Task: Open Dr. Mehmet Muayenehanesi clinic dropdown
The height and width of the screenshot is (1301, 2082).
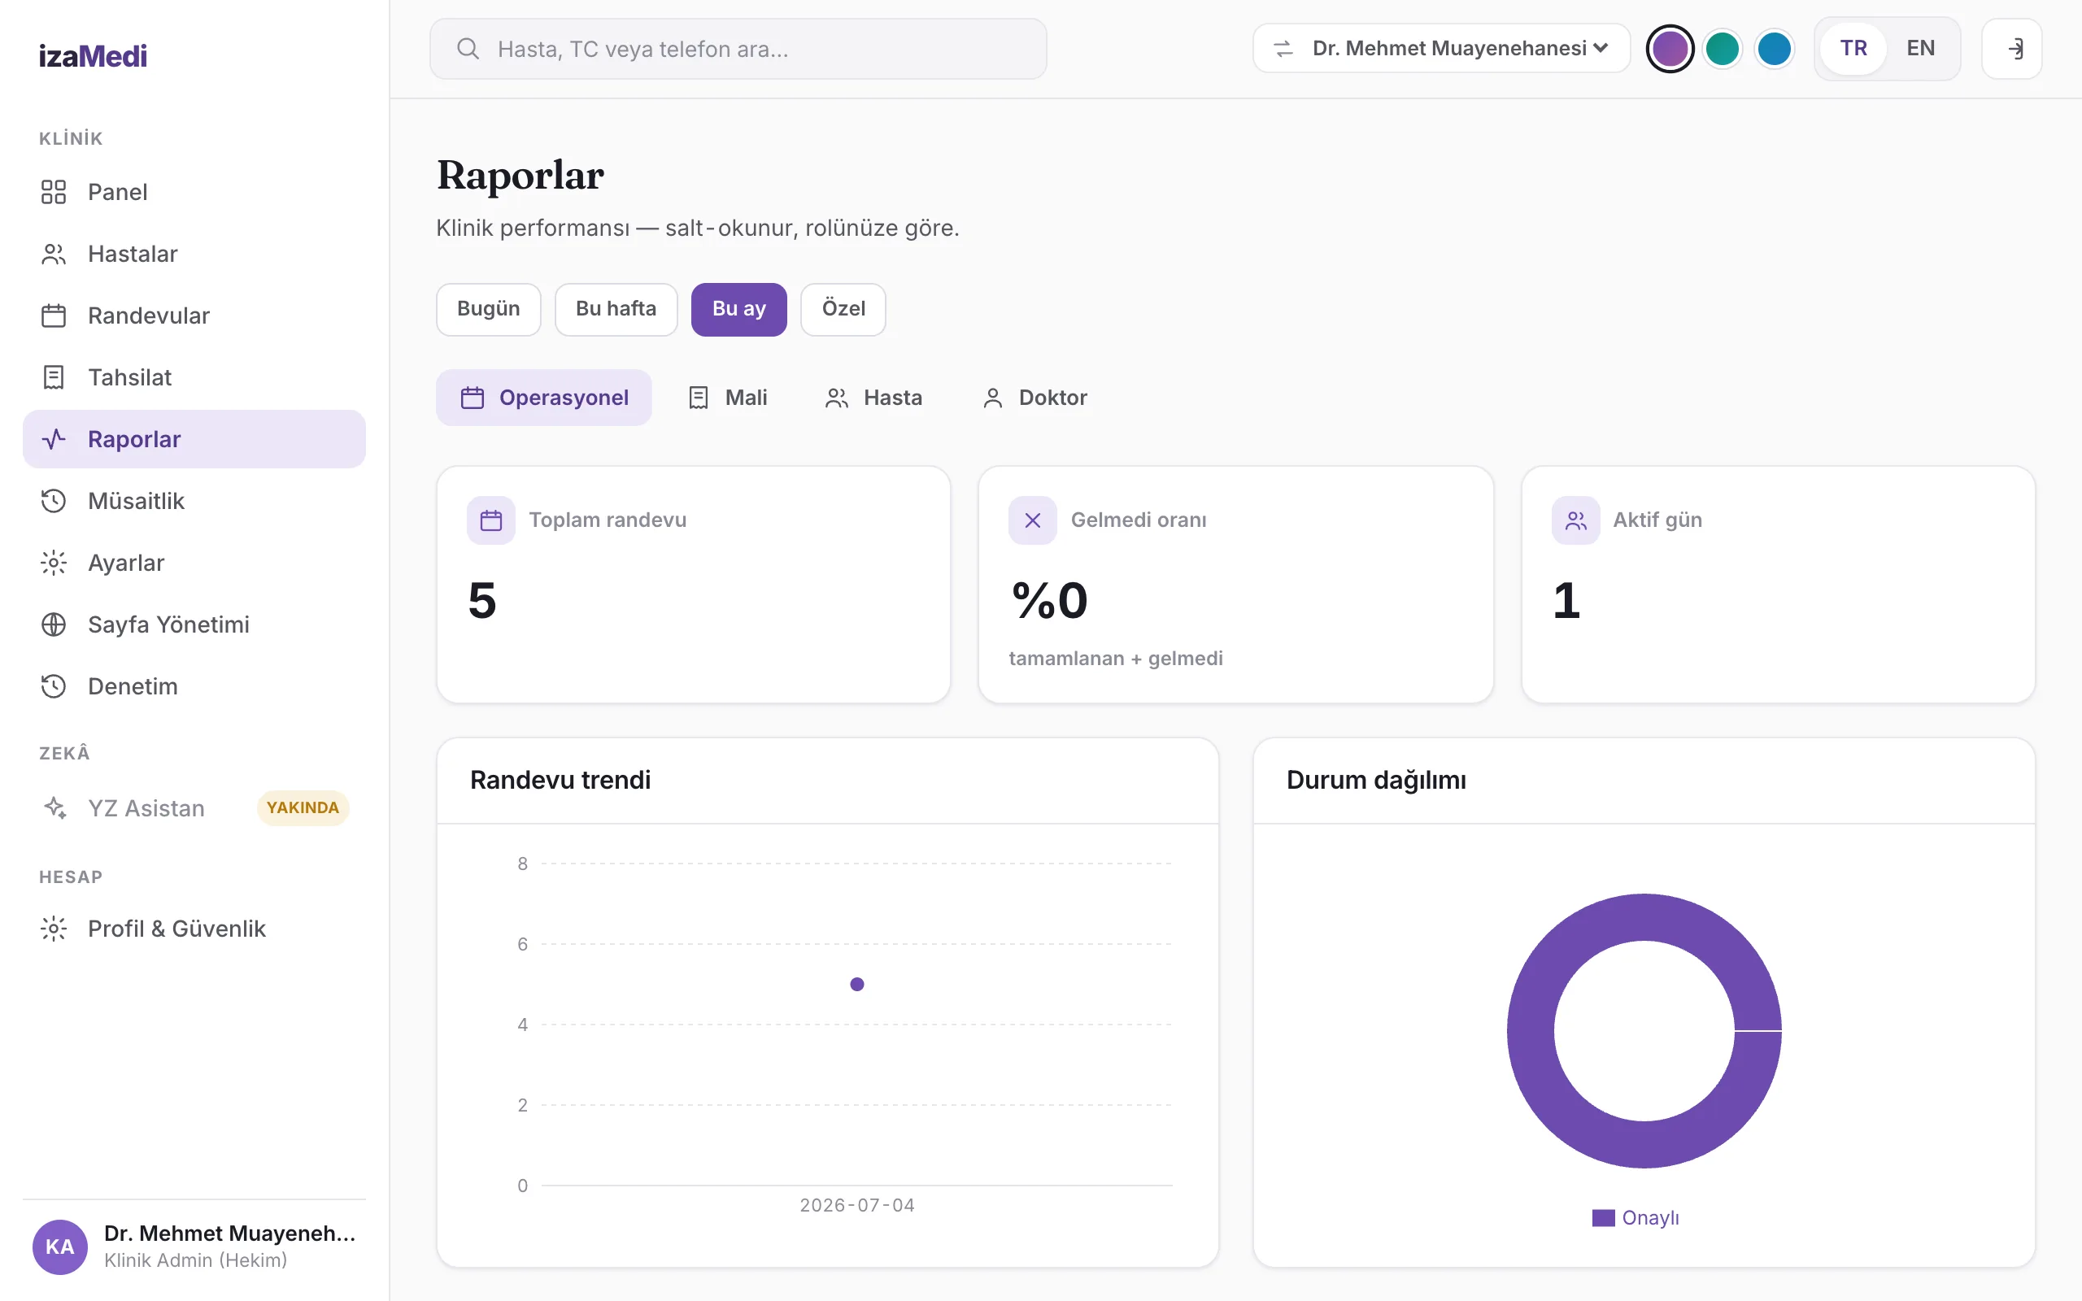Action: (1441, 48)
